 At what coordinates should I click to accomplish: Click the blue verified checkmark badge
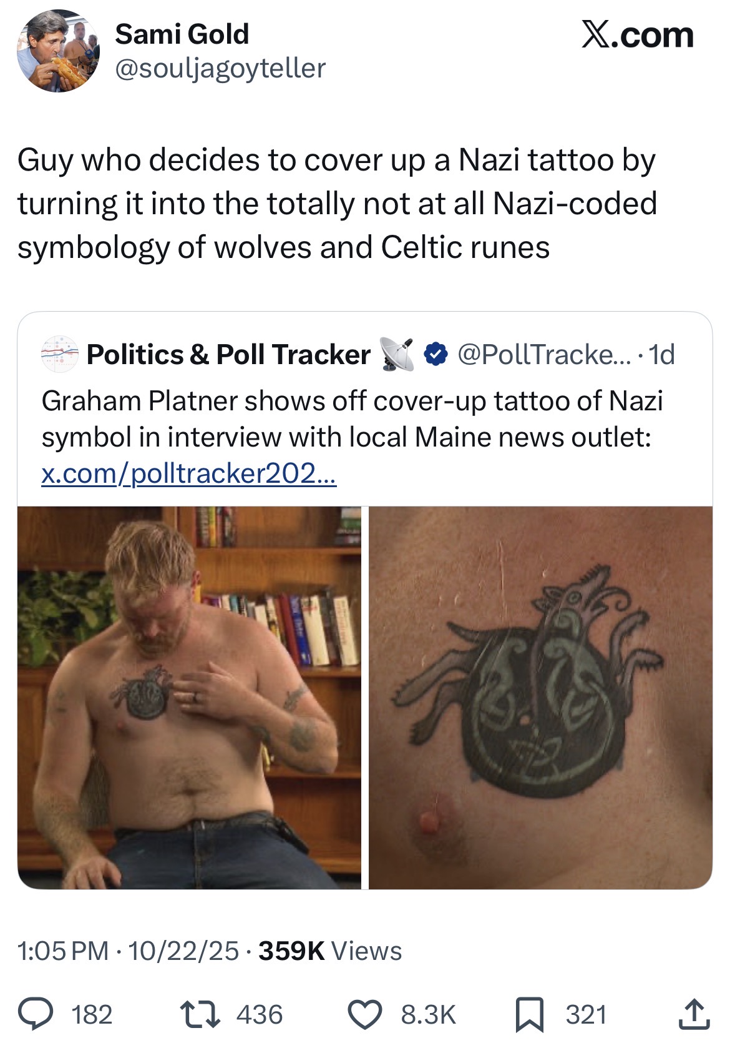click(436, 355)
